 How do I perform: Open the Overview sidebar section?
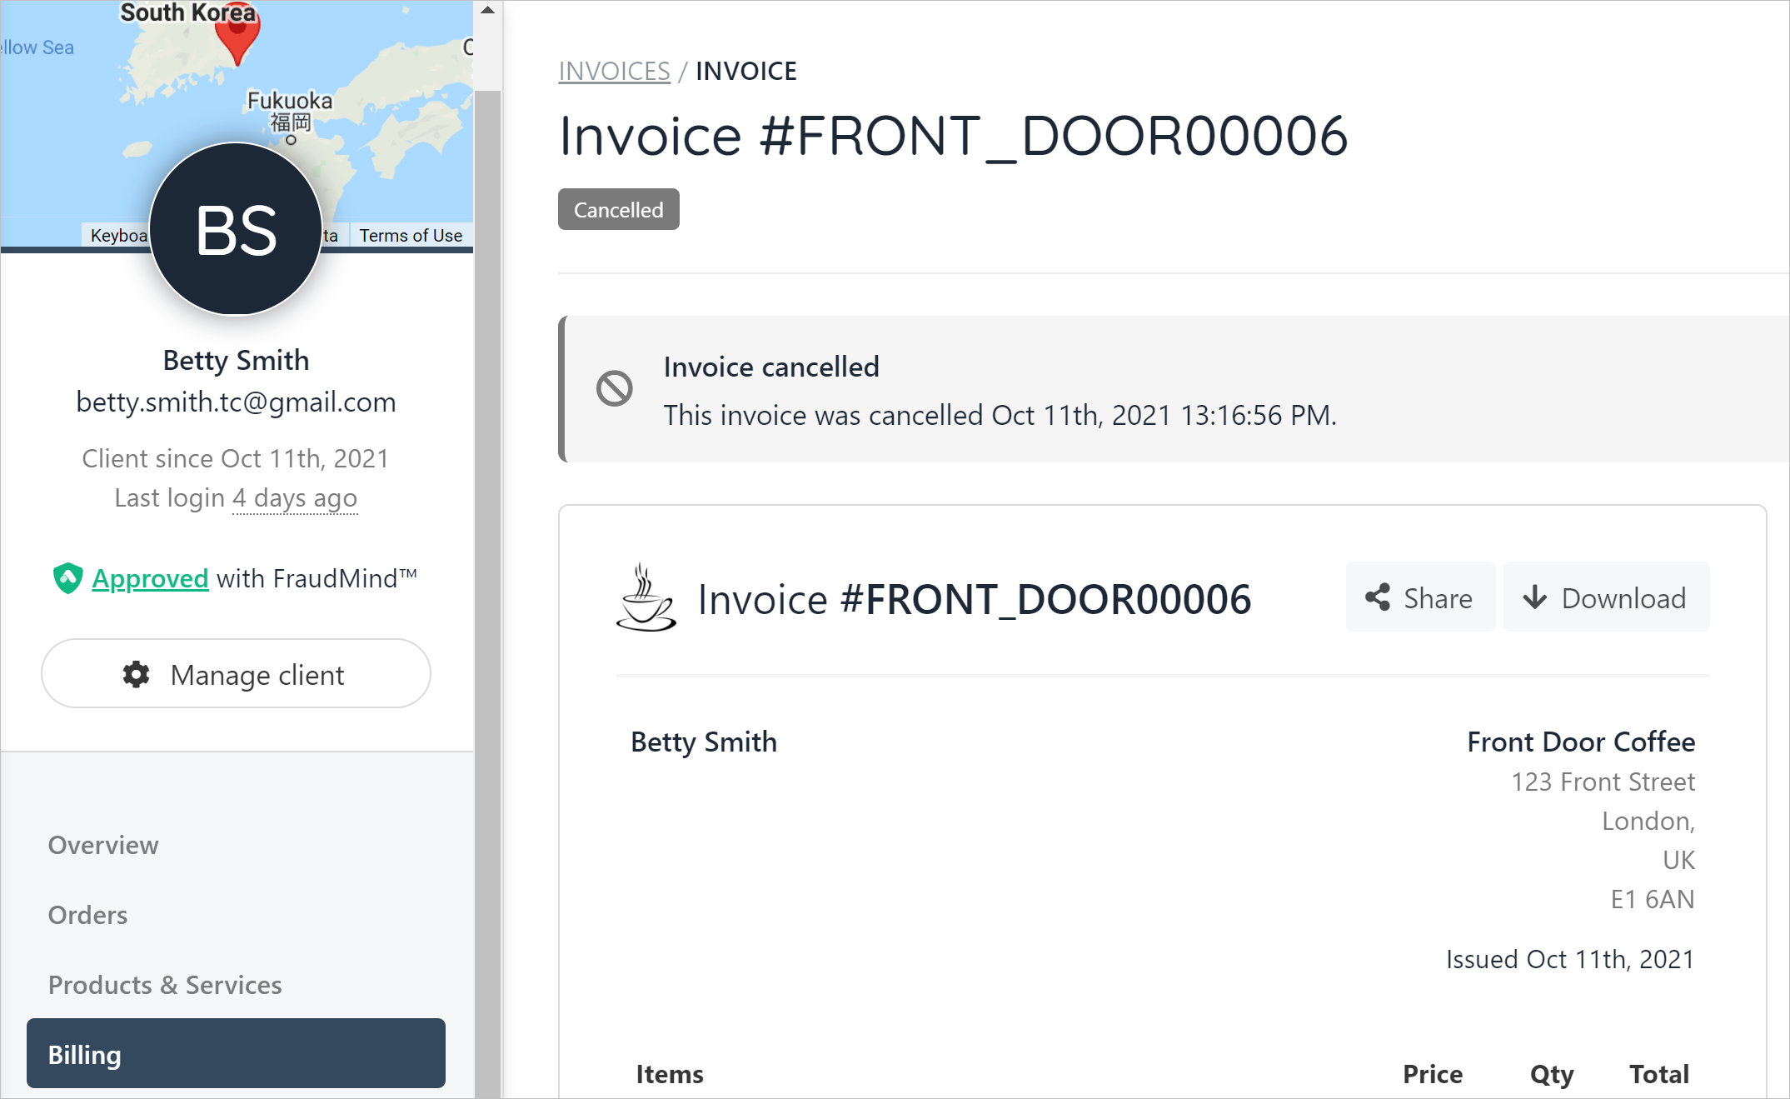point(103,845)
